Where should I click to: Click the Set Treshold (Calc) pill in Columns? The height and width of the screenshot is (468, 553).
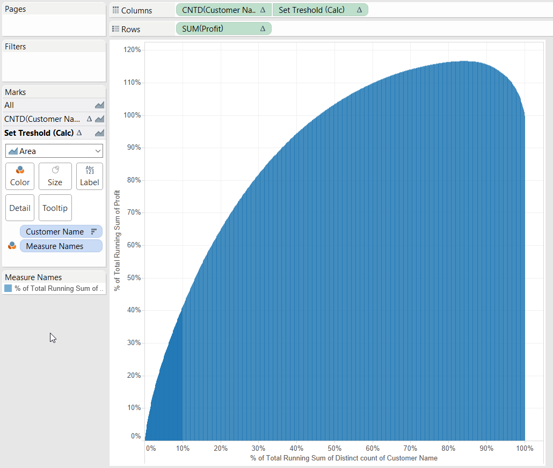(x=320, y=10)
